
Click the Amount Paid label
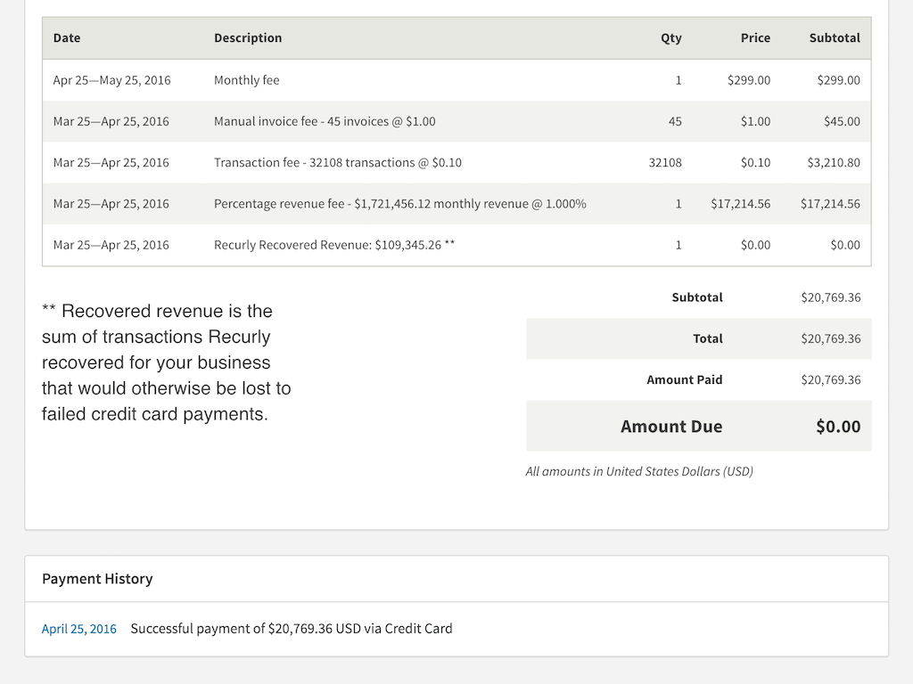point(684,379)
